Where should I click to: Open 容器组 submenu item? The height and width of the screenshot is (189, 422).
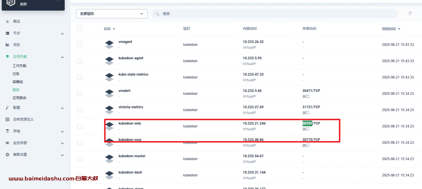[18, 82]
